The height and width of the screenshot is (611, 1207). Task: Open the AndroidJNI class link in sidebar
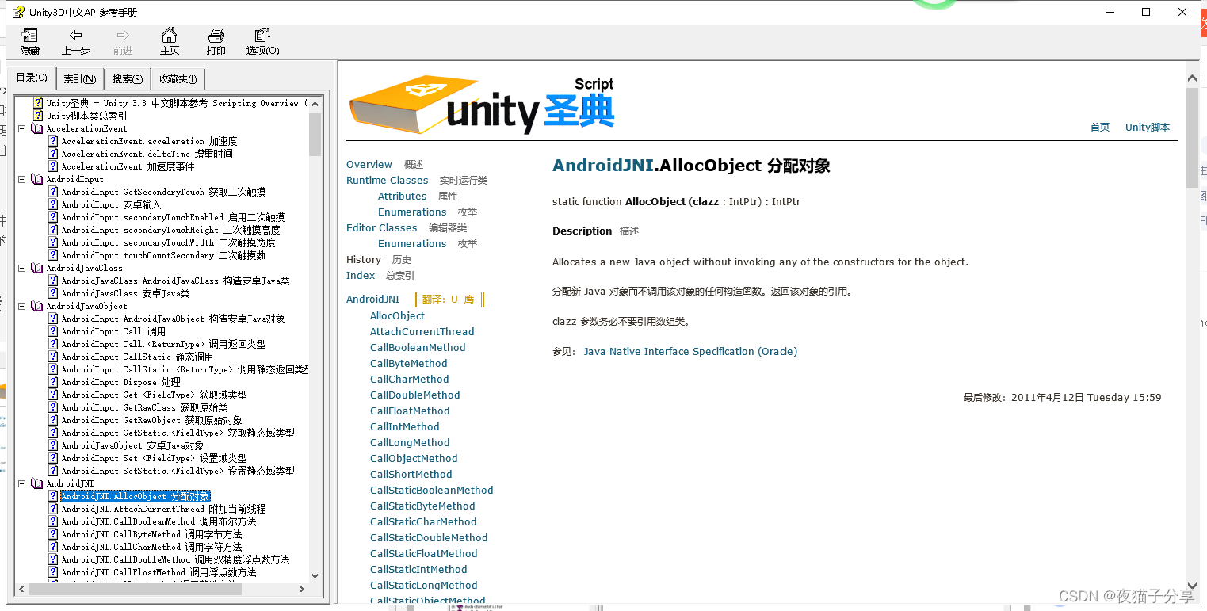tap(372, 299)
